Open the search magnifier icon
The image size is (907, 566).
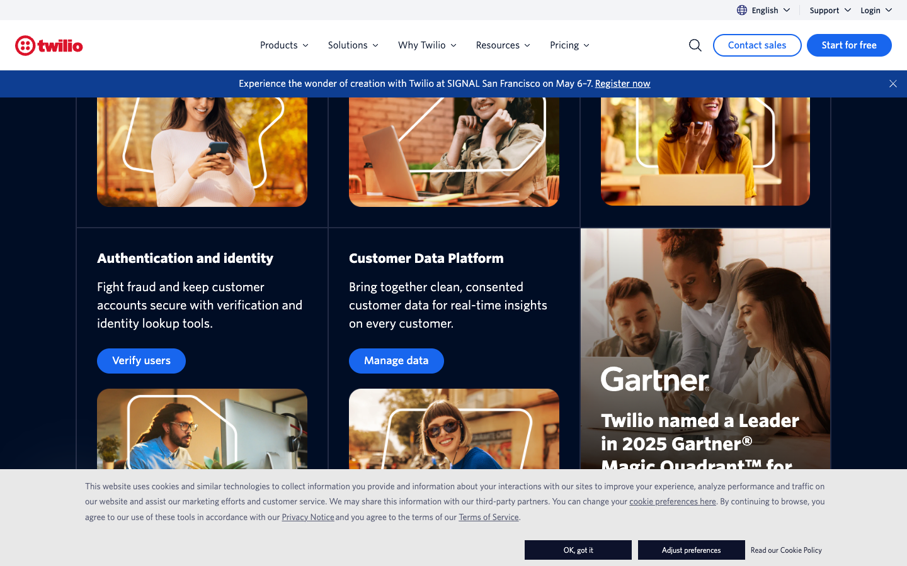pyautogui.click(x=695, y=45)
